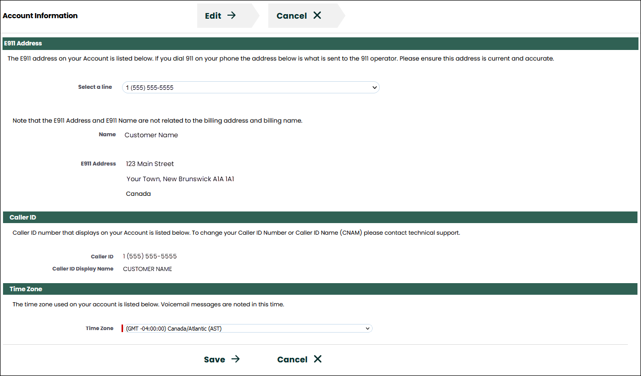Click the E911 street address line

pos(150,164)
